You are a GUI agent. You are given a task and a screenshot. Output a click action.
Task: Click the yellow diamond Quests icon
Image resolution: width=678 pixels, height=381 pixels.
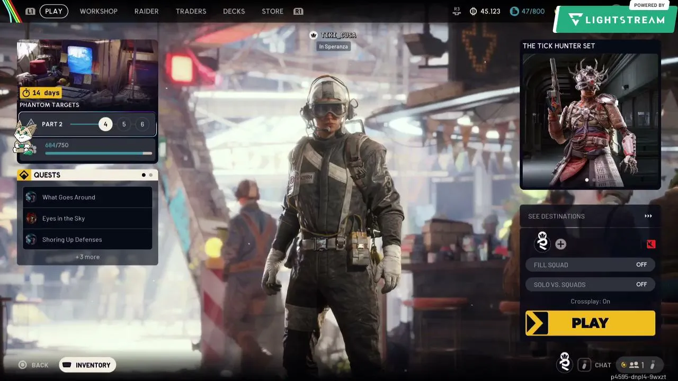point(24,175)
